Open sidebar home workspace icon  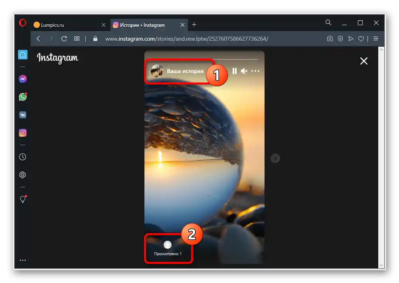click(23, 55)
